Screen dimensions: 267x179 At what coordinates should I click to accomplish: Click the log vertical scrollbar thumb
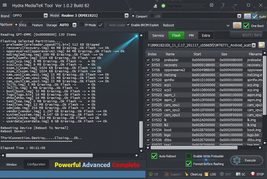(x=141, y=134)
